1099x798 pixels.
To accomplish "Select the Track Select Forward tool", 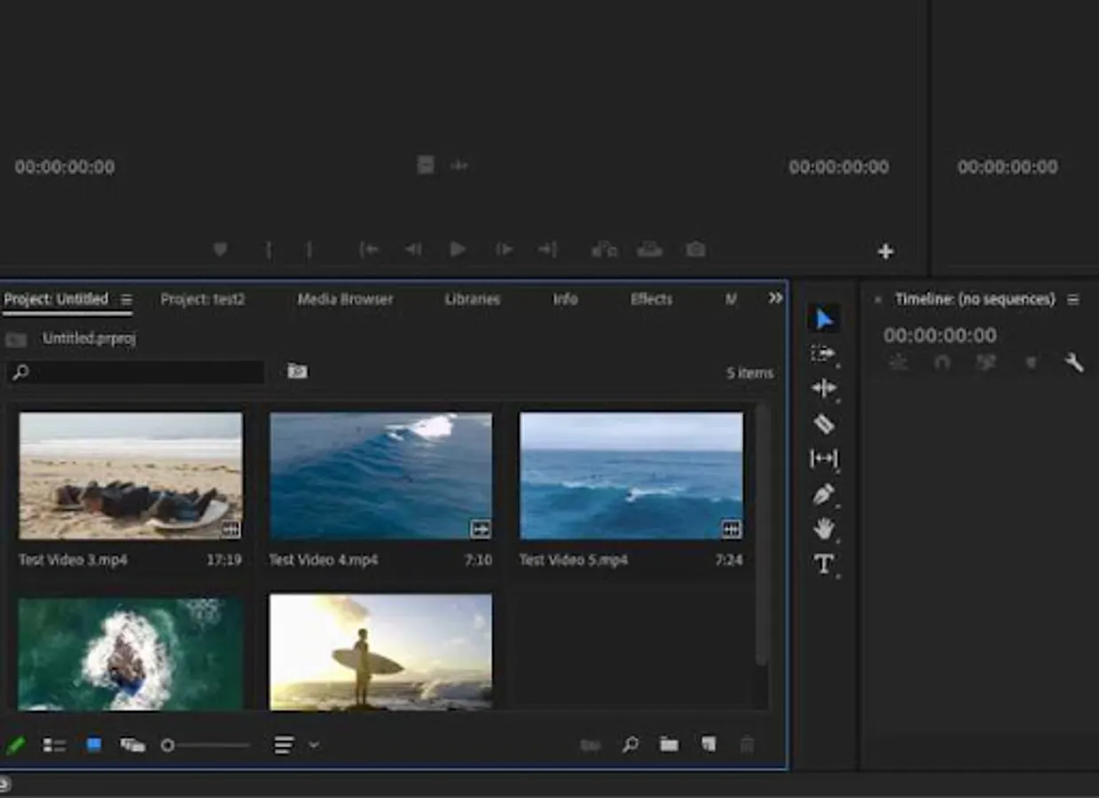I will click(x=823, y=354).
